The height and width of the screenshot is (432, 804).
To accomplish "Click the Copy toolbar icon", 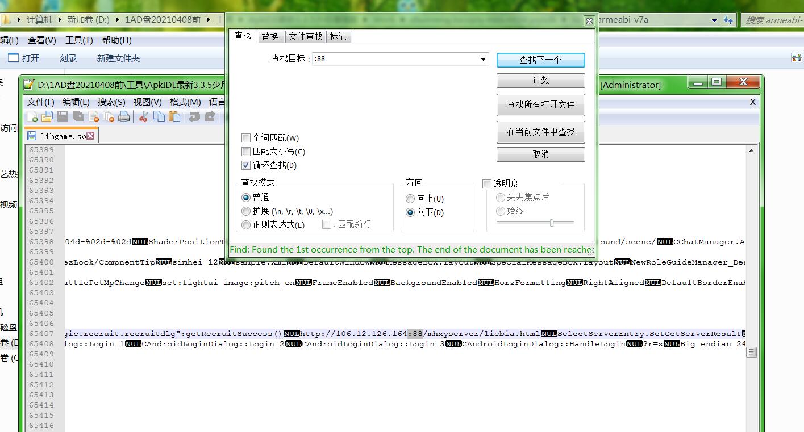I will coord(160,117).
